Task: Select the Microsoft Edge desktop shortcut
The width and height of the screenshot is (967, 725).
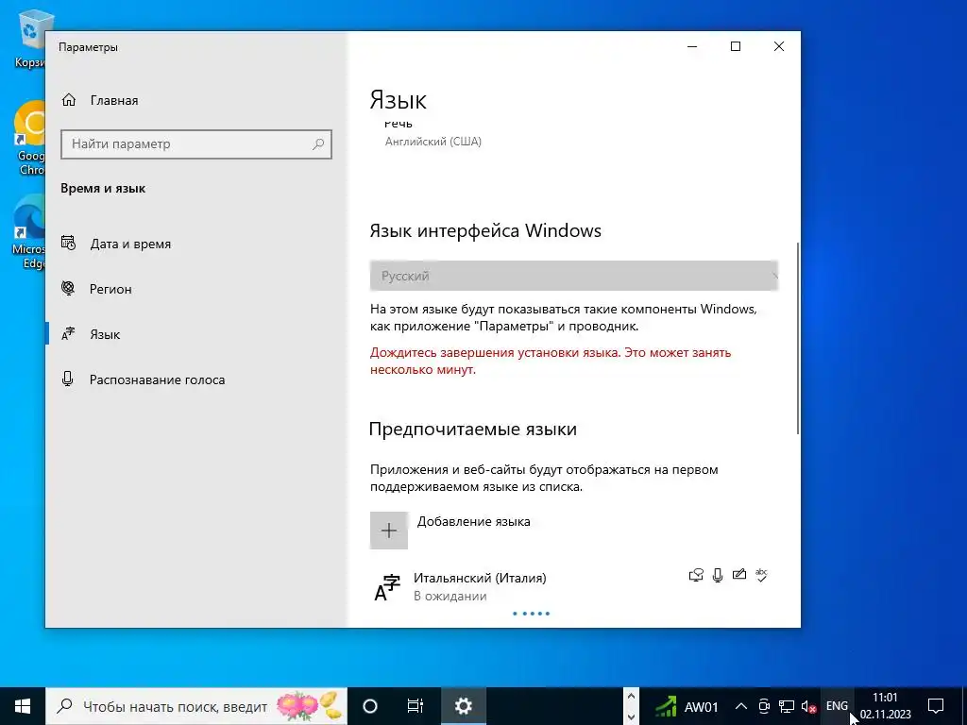Action: (28, 232)
